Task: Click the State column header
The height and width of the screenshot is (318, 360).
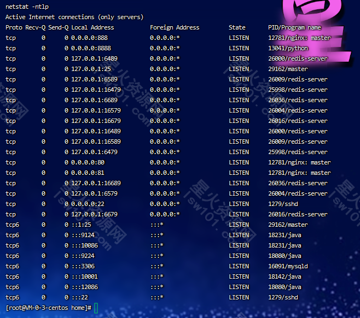Action: [237, 27]
